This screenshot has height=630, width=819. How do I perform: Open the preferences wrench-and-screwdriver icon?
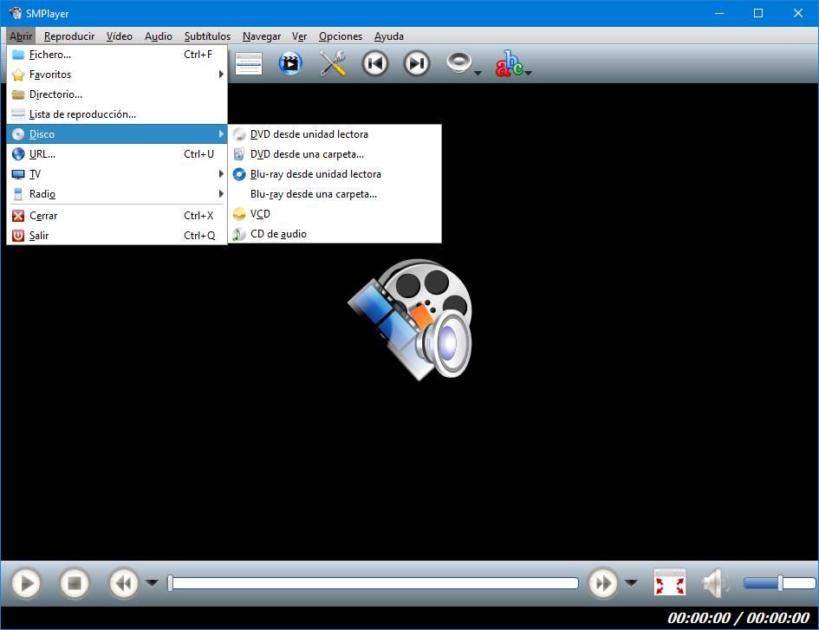tap(333, 64)
